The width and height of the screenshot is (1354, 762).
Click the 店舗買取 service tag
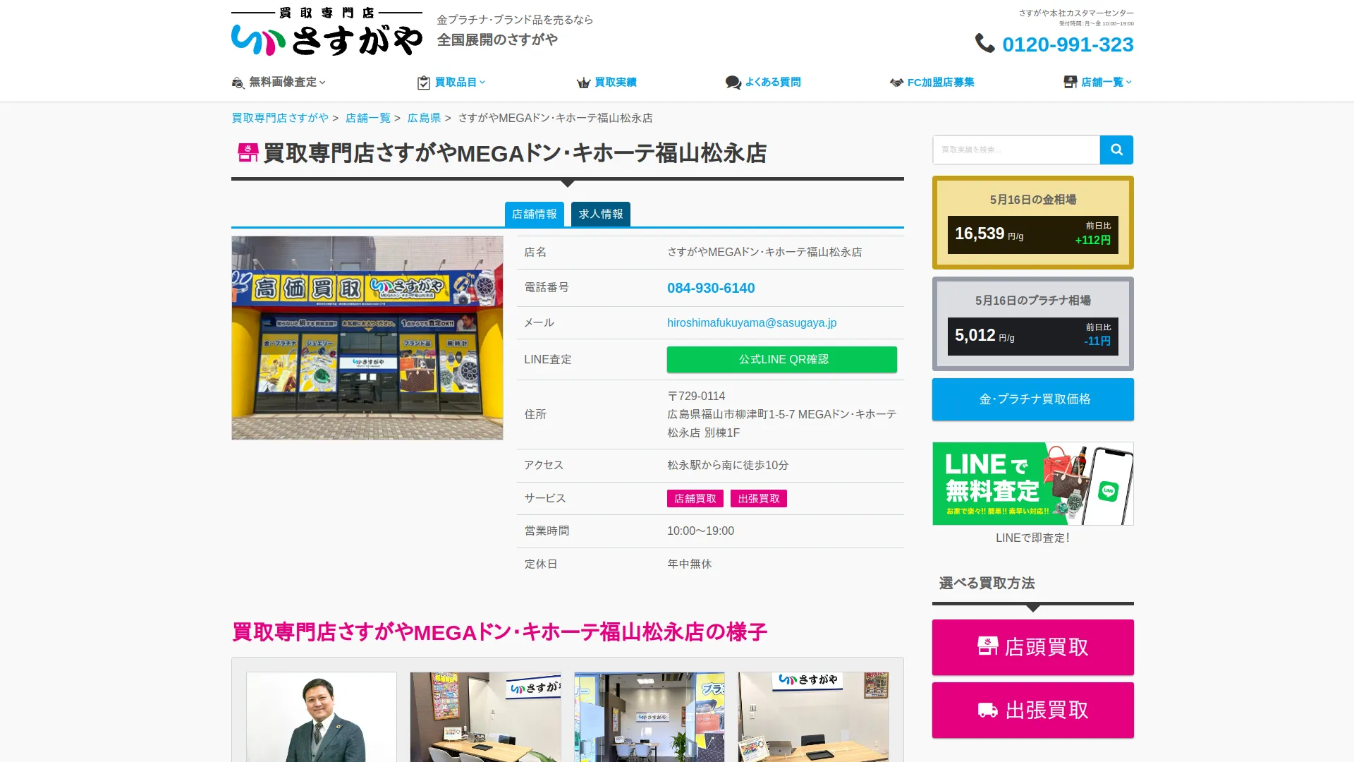(x=695, y=498)
